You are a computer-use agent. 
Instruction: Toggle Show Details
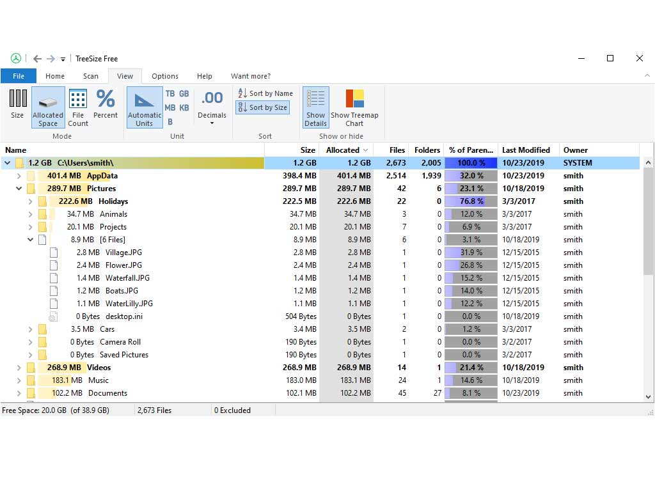(x=316, y=107)
